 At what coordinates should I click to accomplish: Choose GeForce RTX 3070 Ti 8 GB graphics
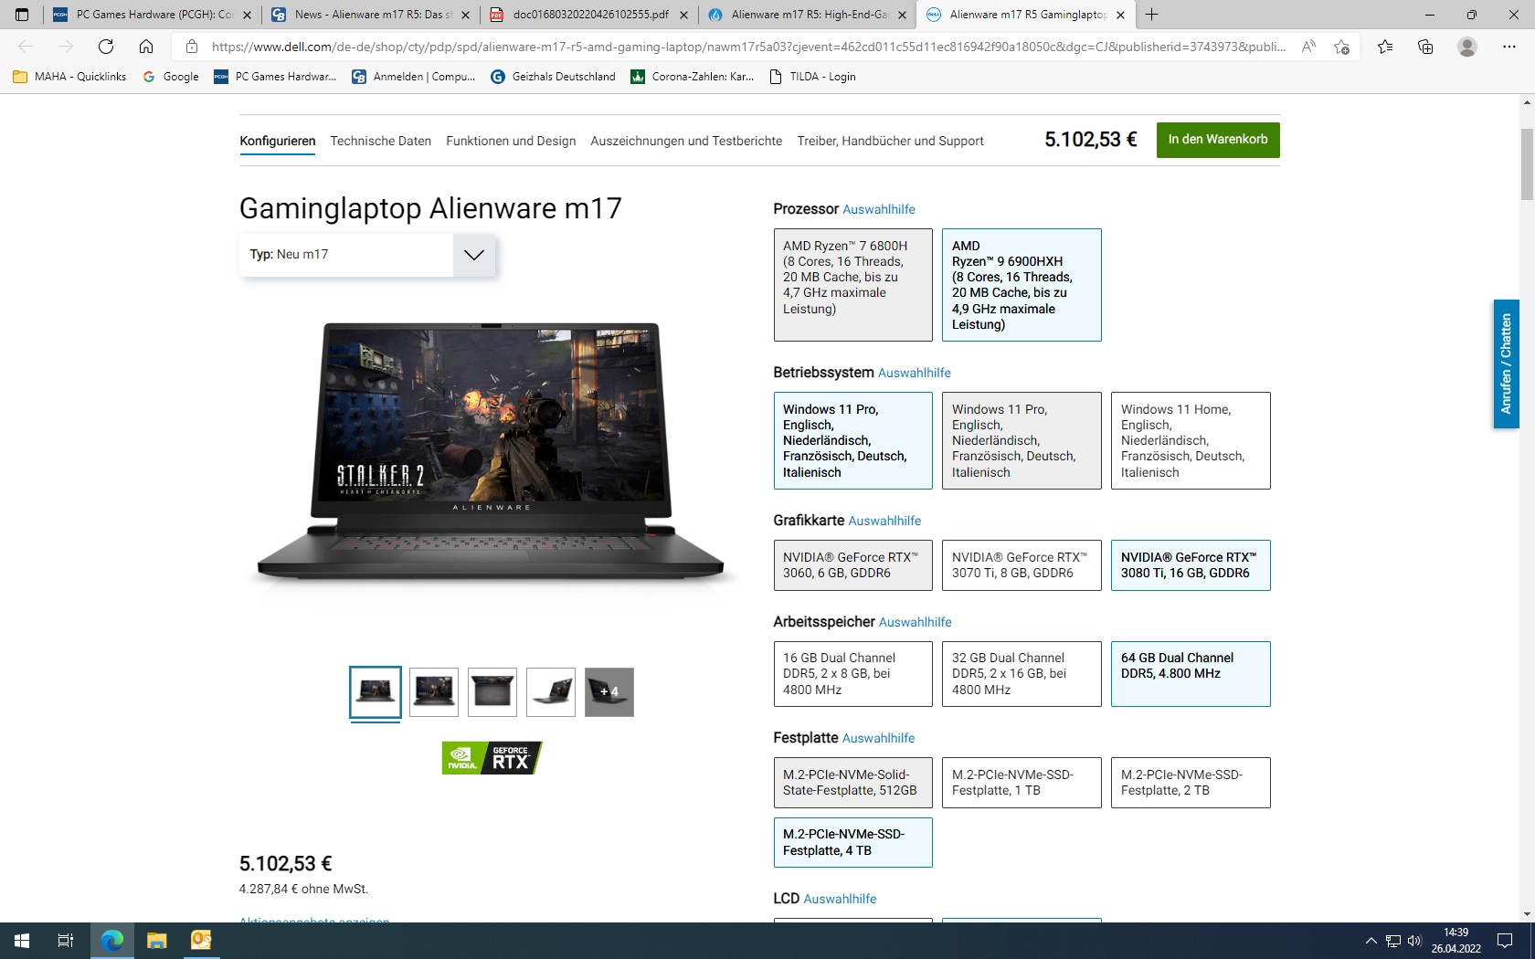coord(1022,565)
